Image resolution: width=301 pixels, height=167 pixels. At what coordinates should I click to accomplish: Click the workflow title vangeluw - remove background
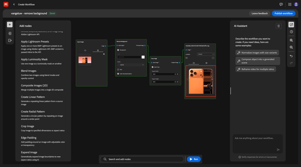[x=29, y=13]
